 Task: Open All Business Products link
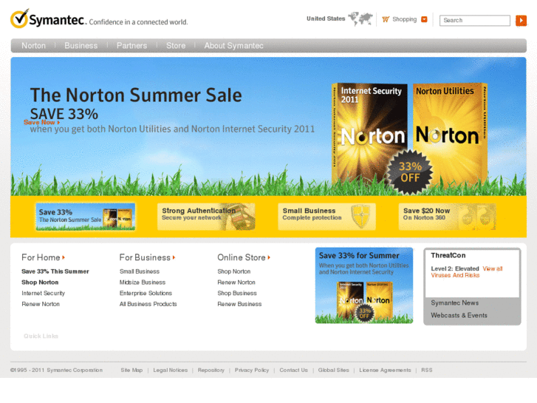(x=148, y=304)
